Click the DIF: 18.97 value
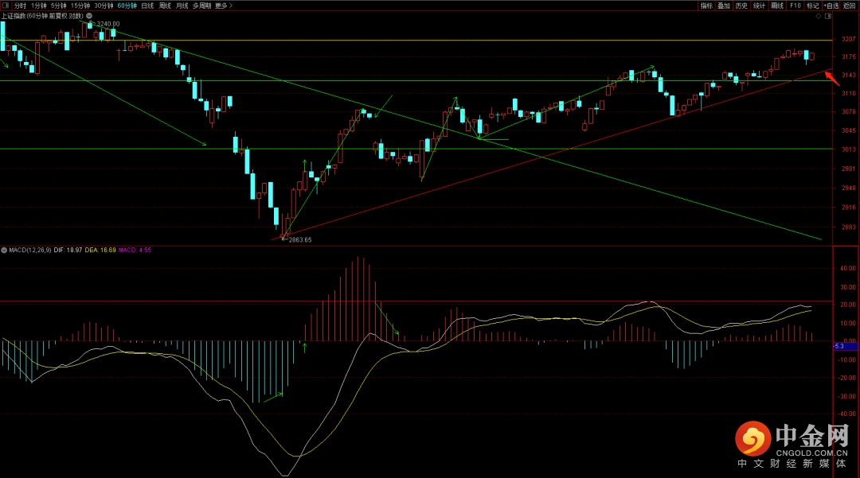This screenshot has height=478, width=860. point(68,251)
